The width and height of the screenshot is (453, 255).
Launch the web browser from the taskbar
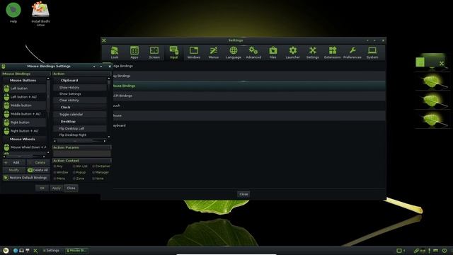[x=16, y=250]
